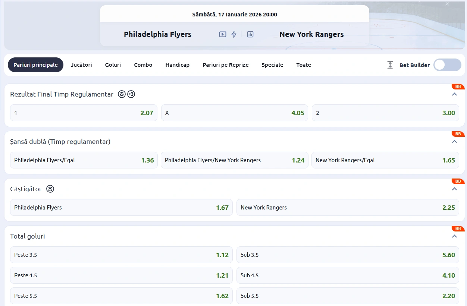The height and width of the screenshot is (306, 467).
Task: Enable the Bet Builder toggle
Action: pyautogui.click(x=447, y=65)
